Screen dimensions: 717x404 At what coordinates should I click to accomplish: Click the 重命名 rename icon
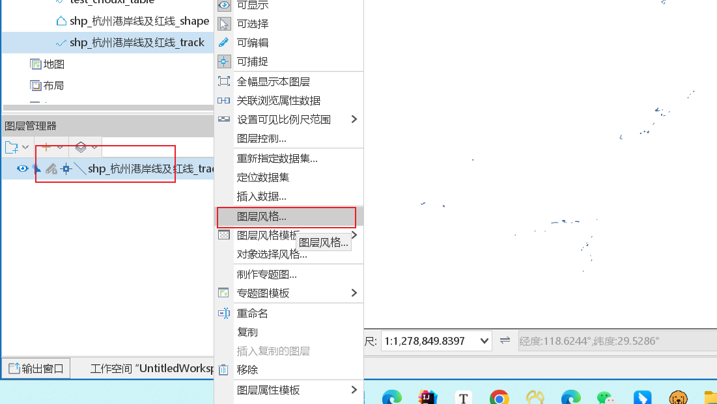[223, 313]
